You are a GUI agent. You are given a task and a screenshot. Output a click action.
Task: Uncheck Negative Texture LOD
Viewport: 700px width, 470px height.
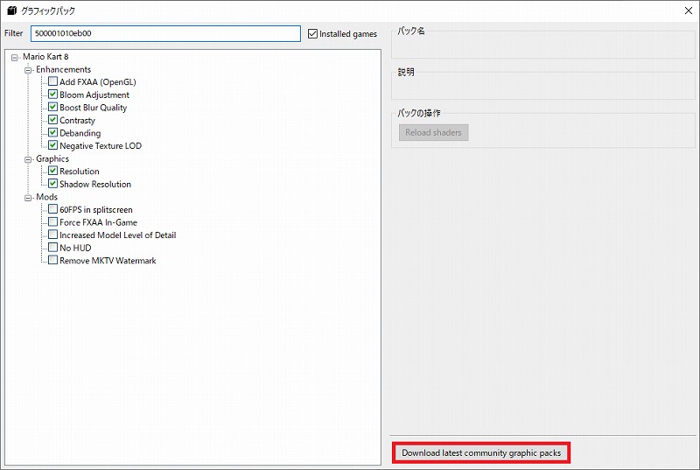point(52,145)
